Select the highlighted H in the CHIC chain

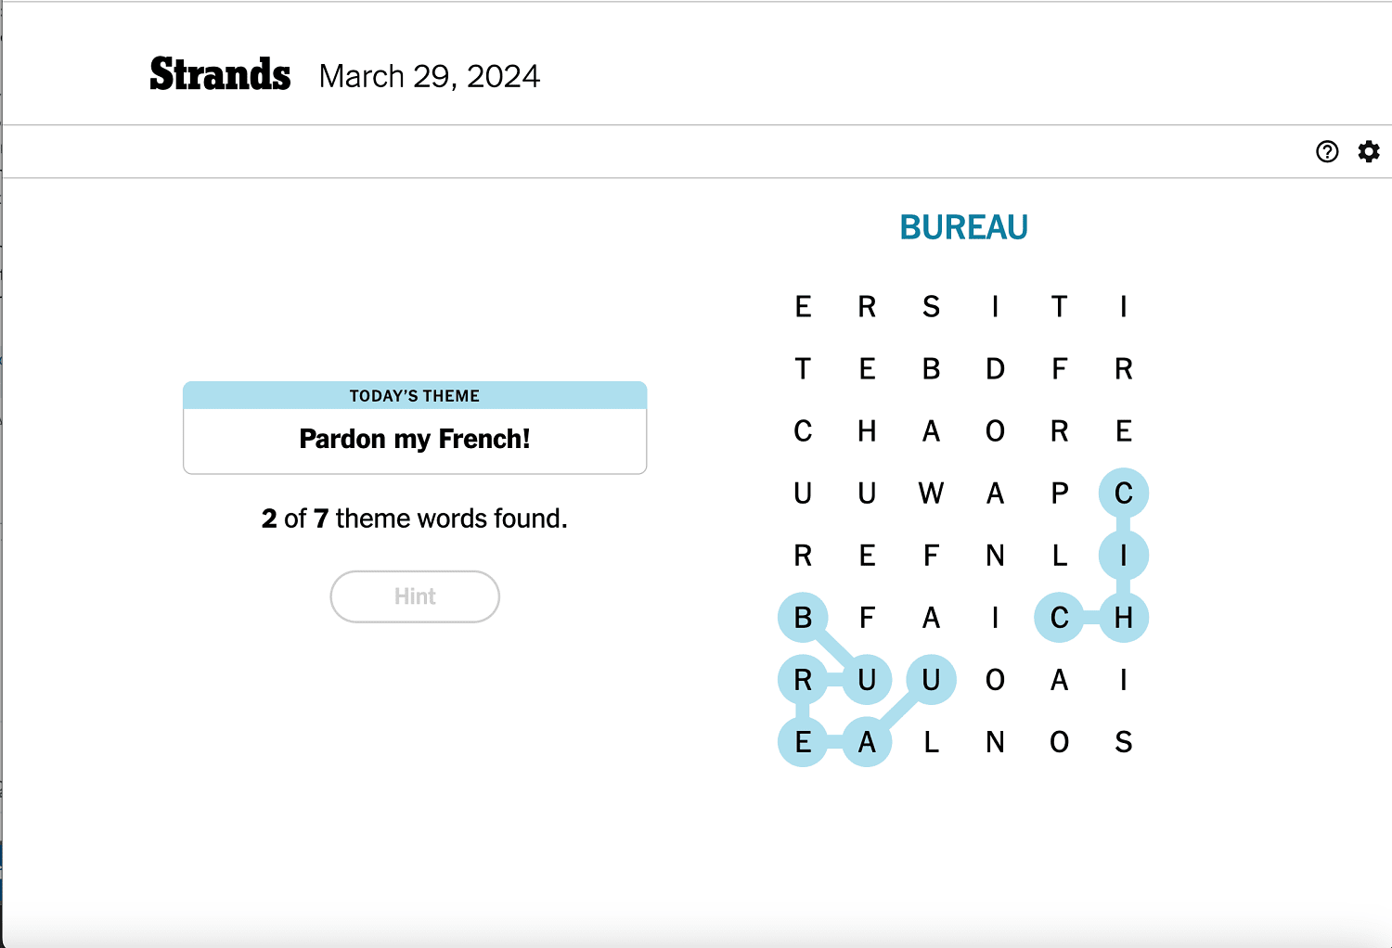coord(1123,618)
